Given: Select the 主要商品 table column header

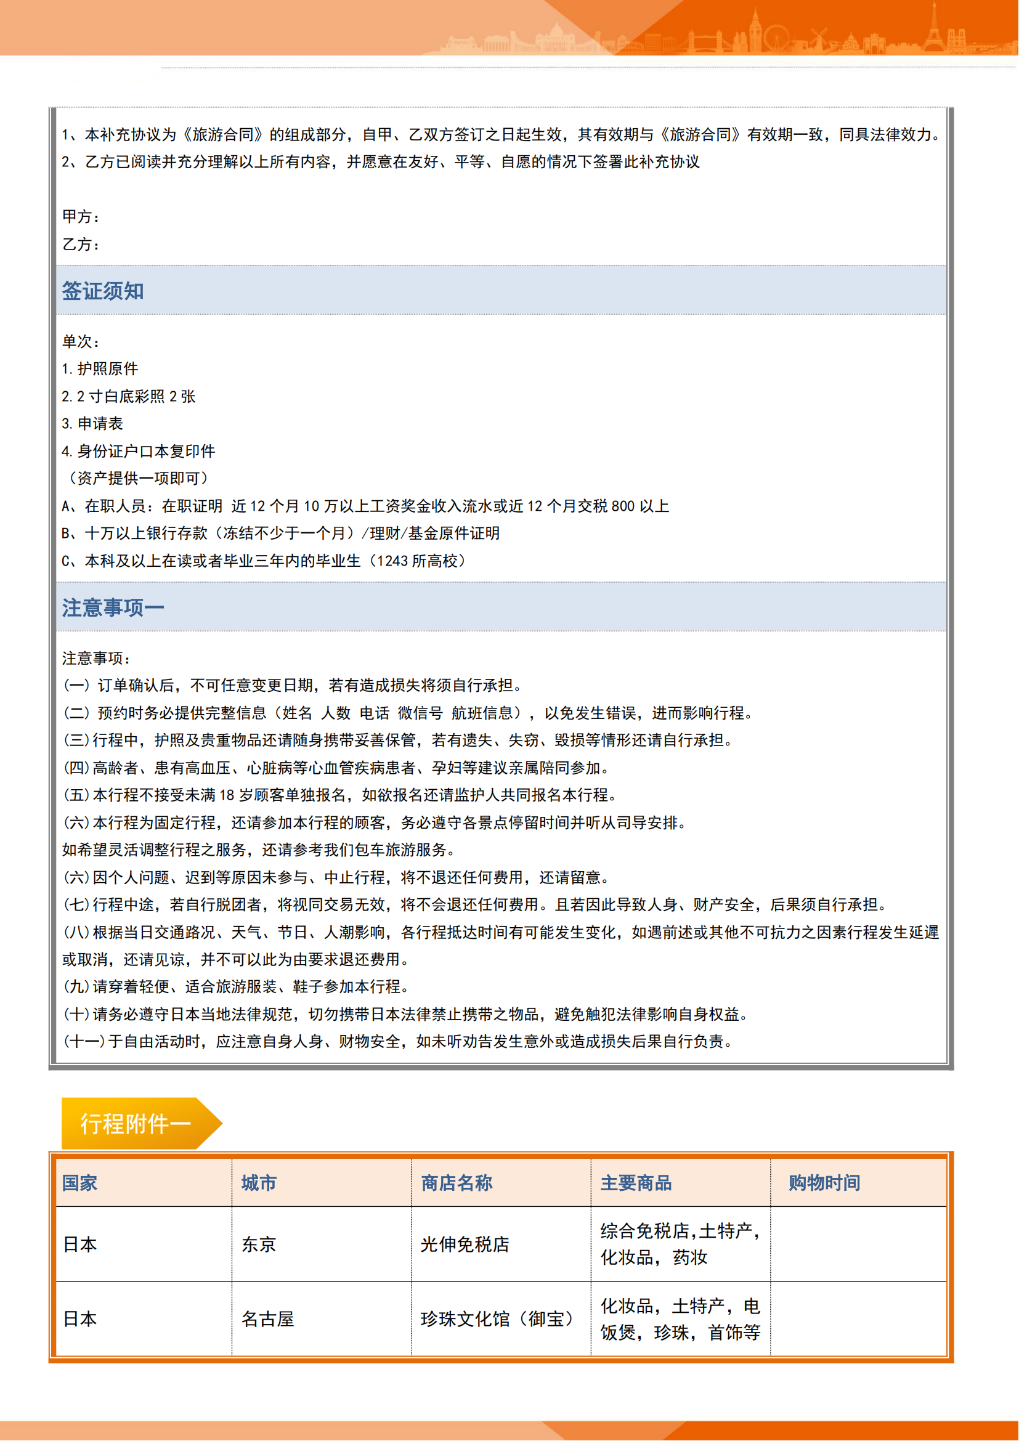Looking at the screenshot, I should (x=636, y=1183).
